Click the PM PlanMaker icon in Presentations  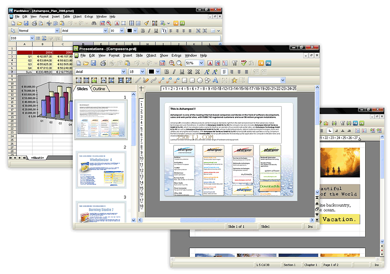click(268, 63)
